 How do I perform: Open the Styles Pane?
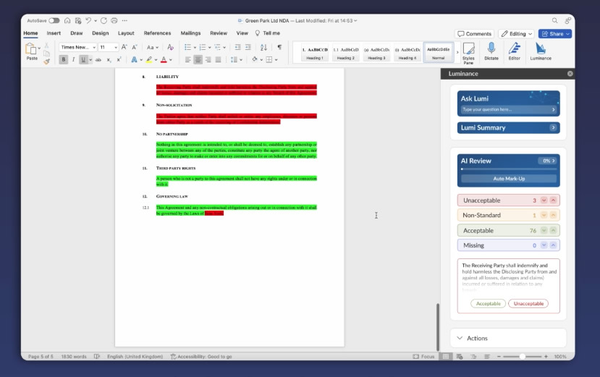[x=468, y=52]
